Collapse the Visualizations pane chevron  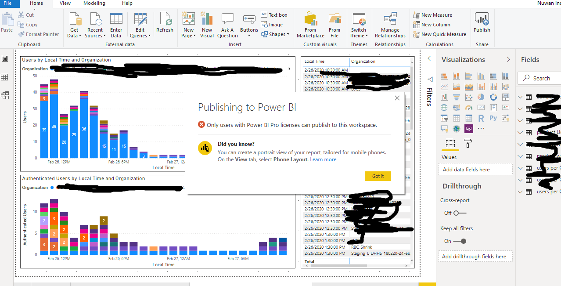(508, 59)
